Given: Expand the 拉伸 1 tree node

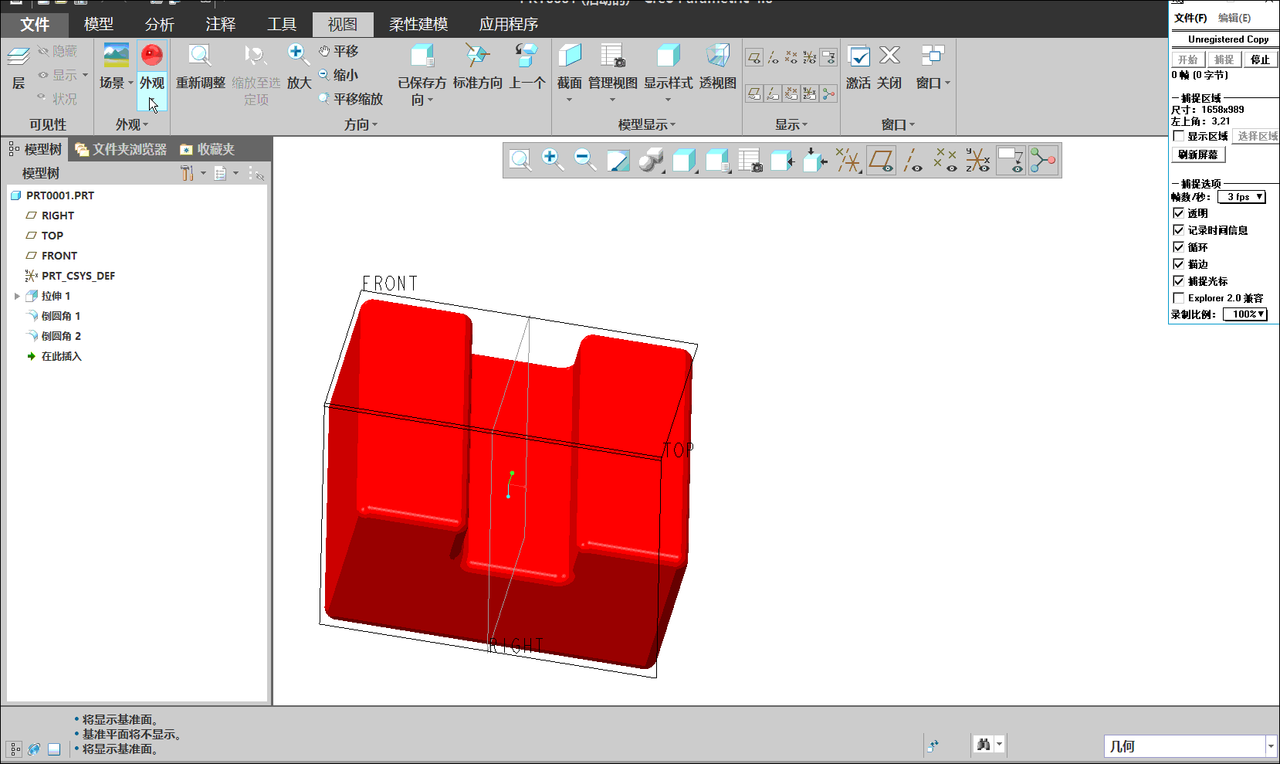Looking at the screenshot, I should pos(17,296).
